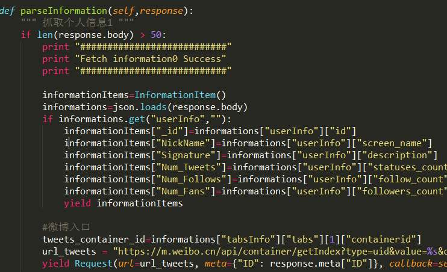Click the text cursor before informationItems["NickName"]
Image resolution: width=447 pixels, height=272 pixels.
[x=69, y=143]
